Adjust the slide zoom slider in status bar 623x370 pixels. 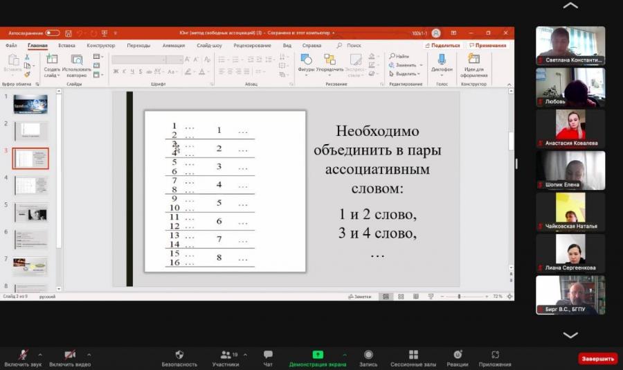(459, 297)
